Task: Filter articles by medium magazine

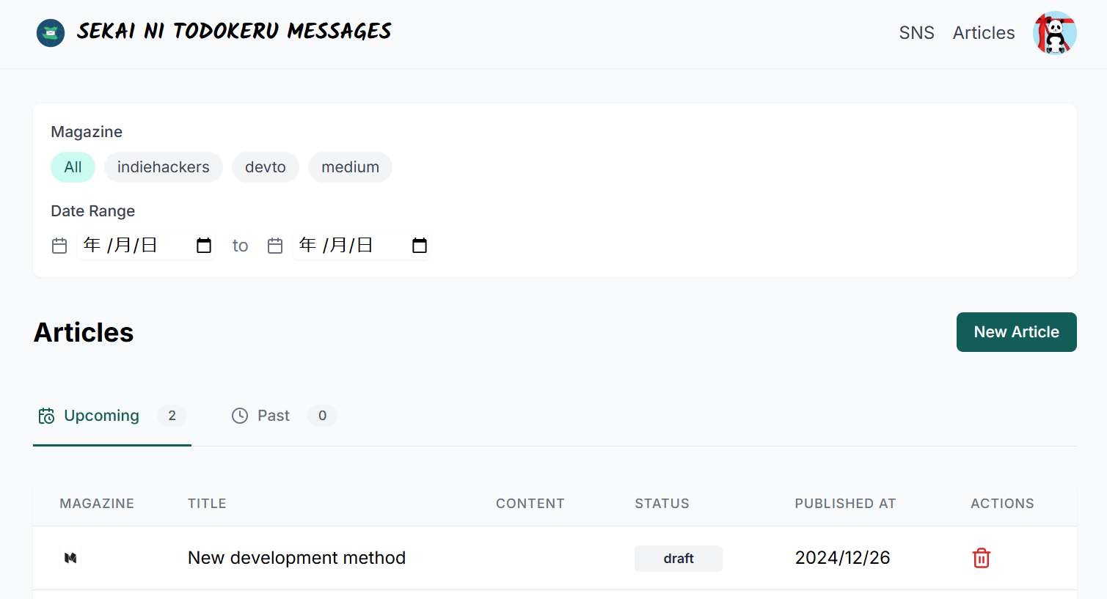Action: 350,167
